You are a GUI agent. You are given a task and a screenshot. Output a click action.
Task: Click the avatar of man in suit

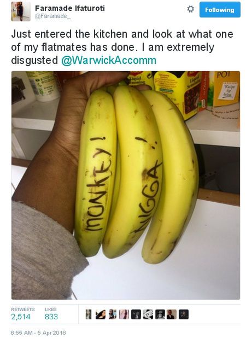(x=172, y=314)
